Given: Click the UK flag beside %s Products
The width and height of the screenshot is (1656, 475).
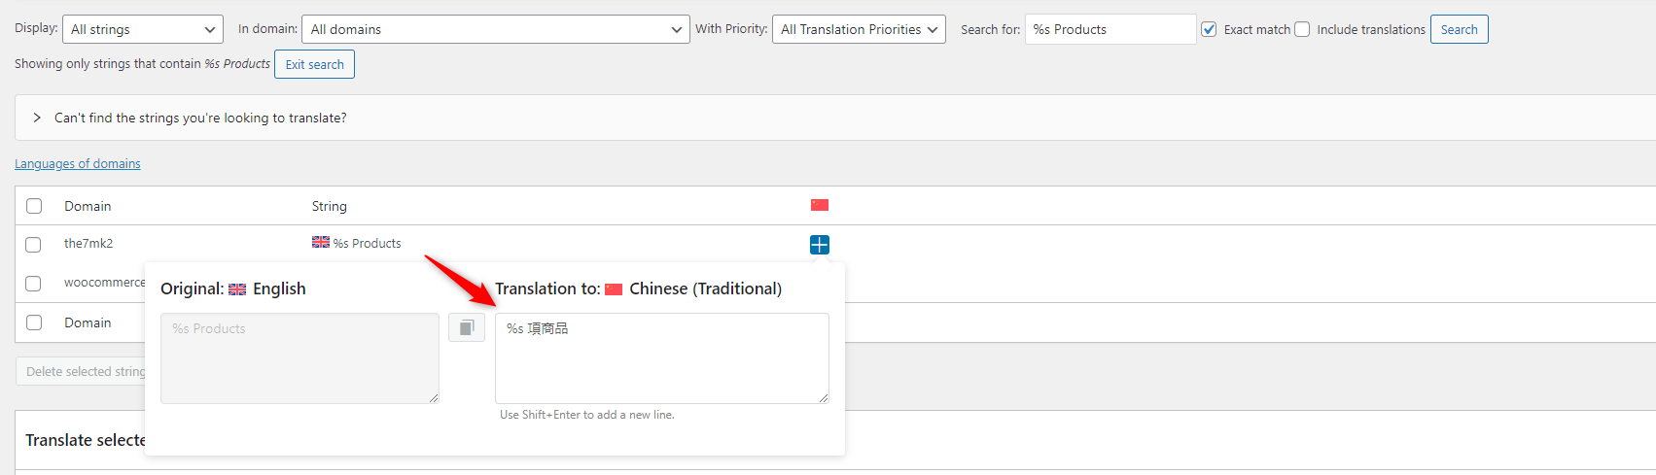Looking at the screenshot, I should coord(321,242).
